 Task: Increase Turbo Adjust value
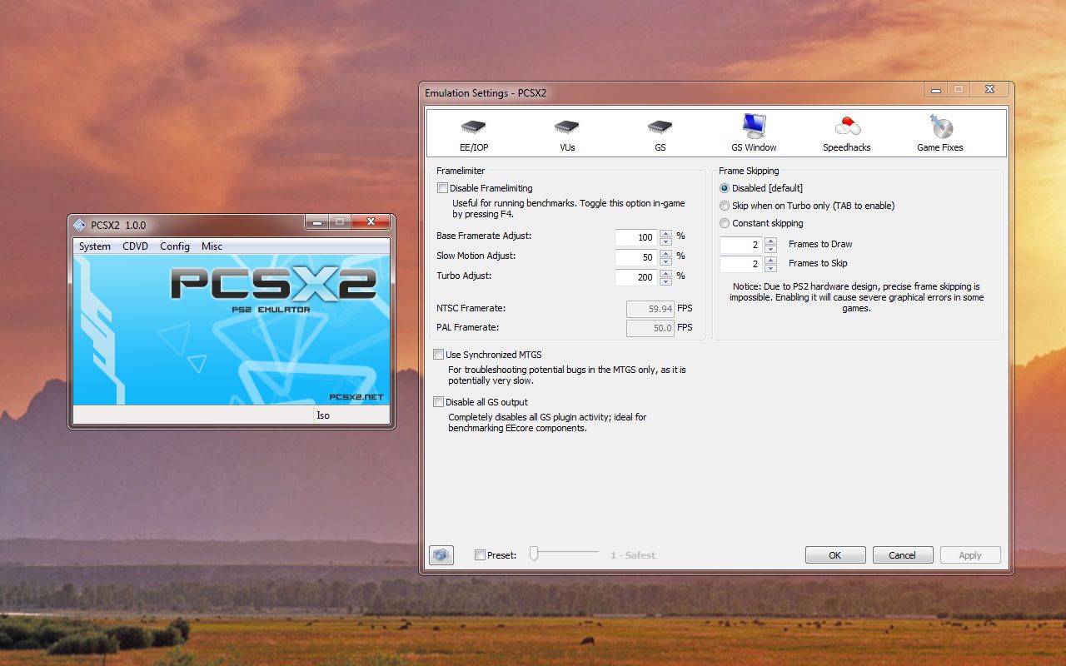click(x=665, y=273)
